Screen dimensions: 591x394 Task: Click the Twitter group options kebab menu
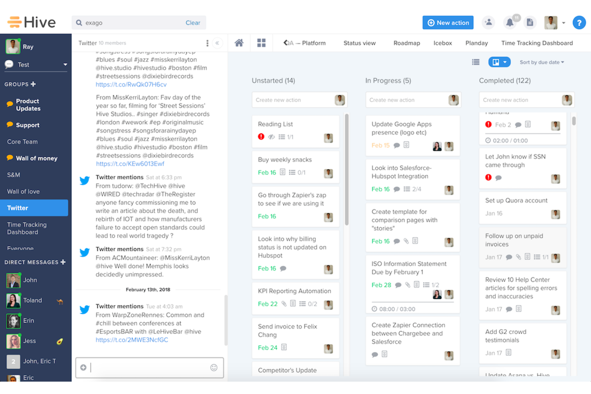(x=207, y=43)
